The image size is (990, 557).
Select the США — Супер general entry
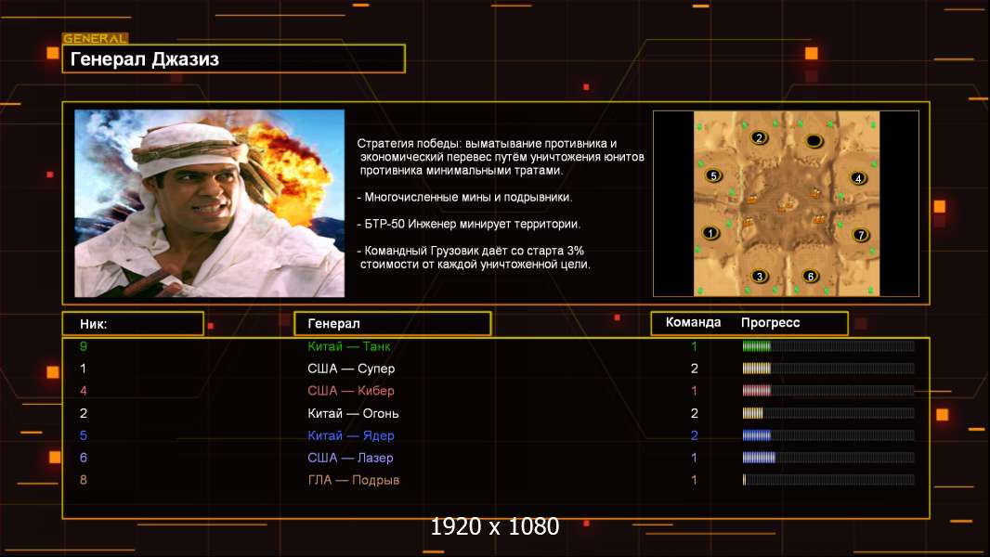(351, 369)
